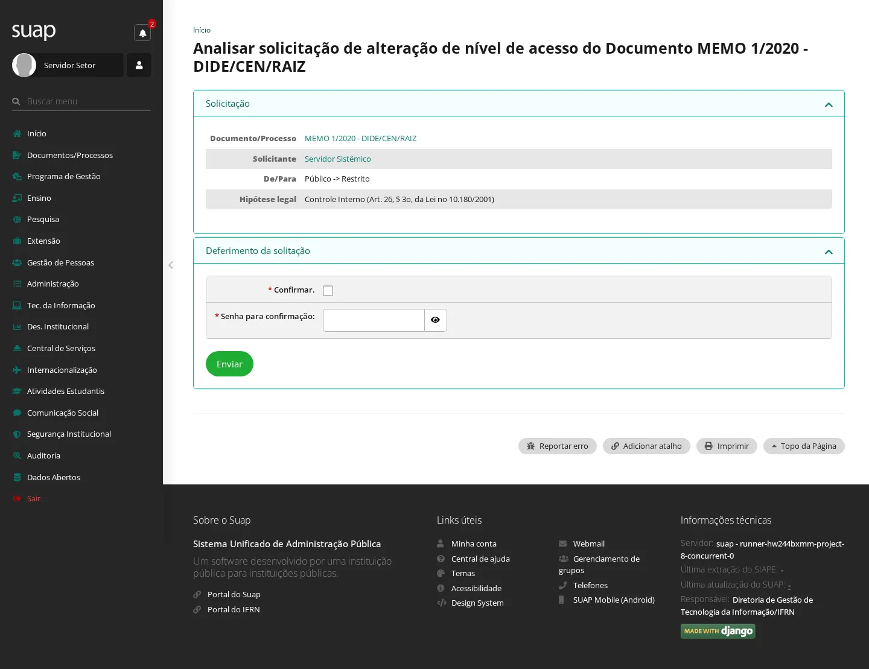Click the user profile icon button
Viewport: 869px width, 669px height.
[139, 65]
